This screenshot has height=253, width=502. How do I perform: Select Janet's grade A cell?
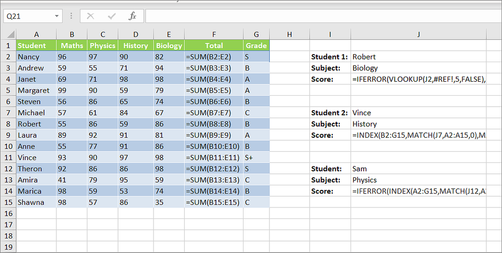[x=256, y=79]
